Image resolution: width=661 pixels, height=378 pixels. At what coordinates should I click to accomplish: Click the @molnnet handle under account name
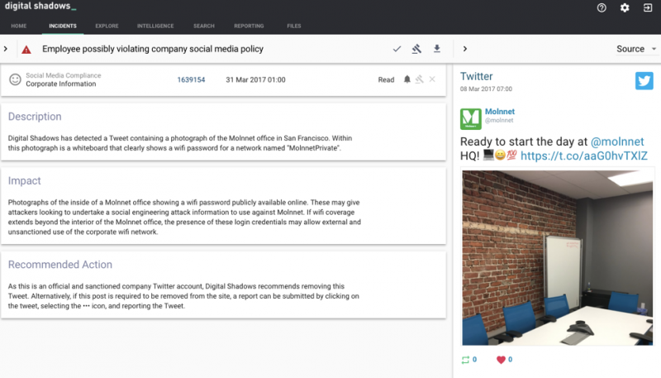(x=499, y=120)
